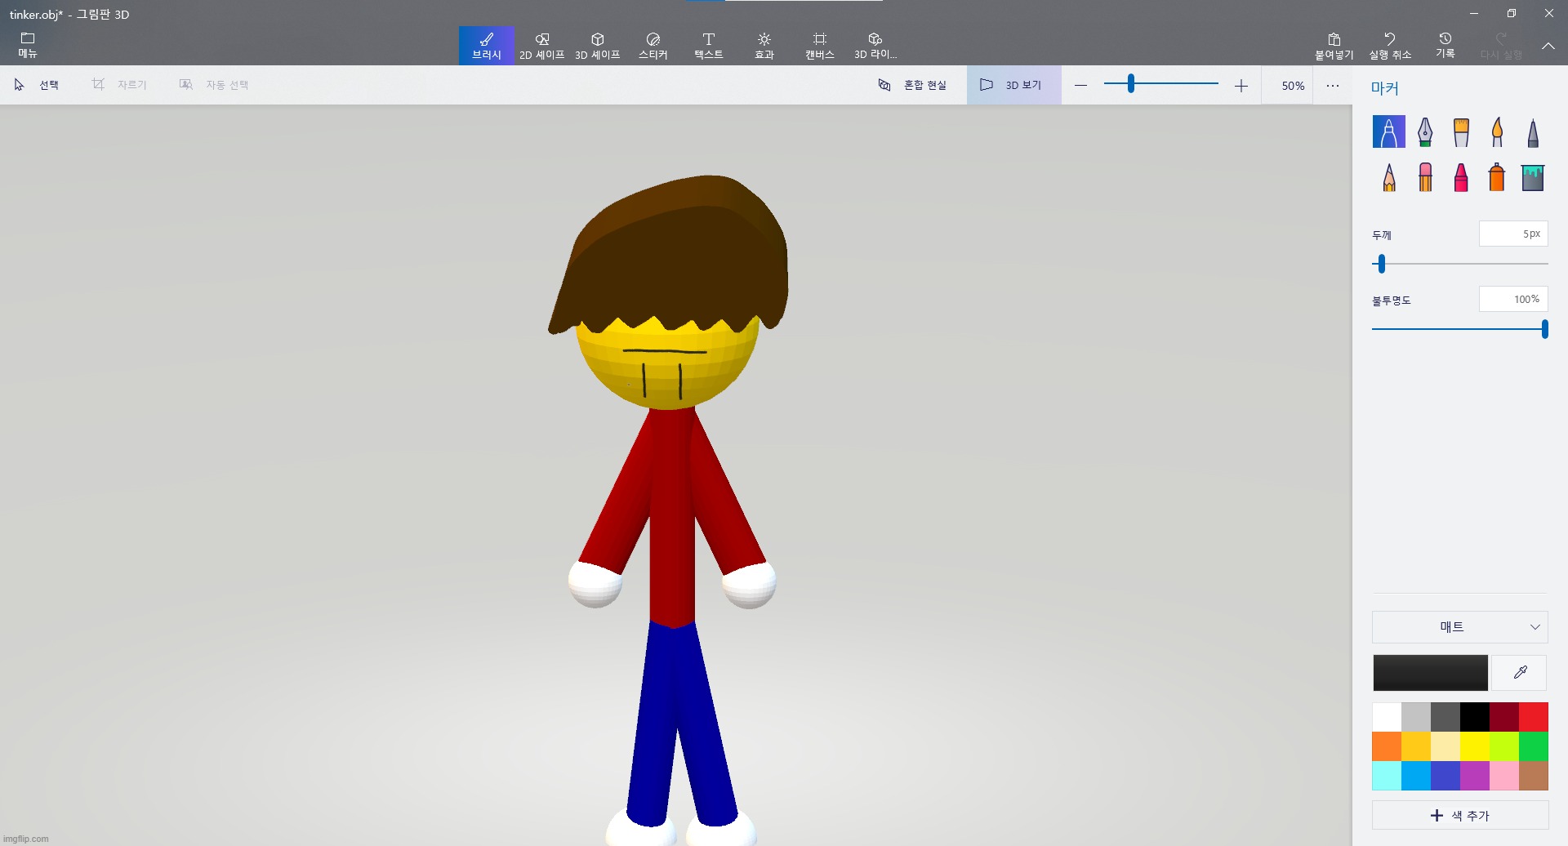The image size is (1568, 846).
Task: Undo with 실행 취소
Action: [1390, 46]
